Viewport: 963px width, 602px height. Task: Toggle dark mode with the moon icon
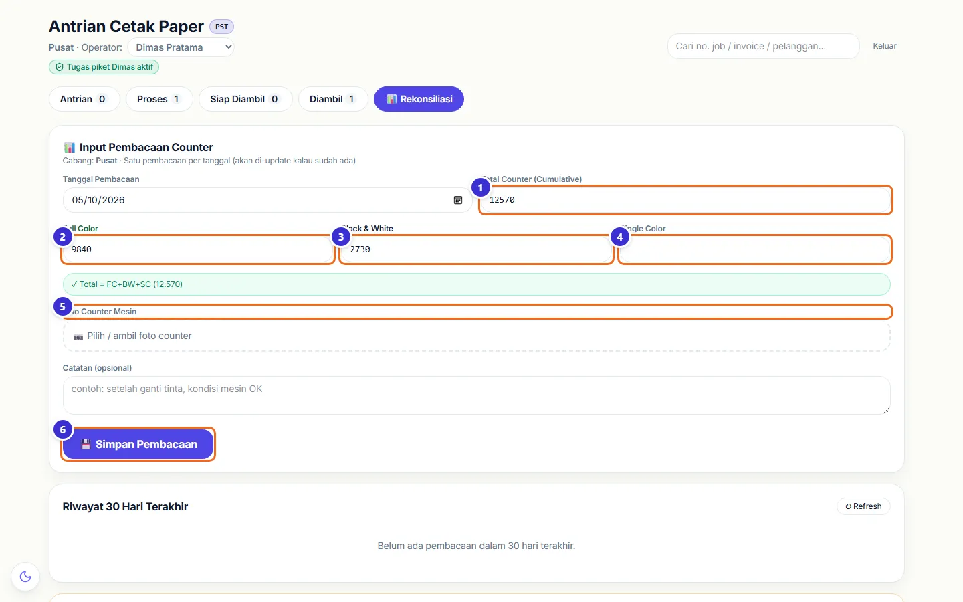pyautogui.click(x=25, y=577)
